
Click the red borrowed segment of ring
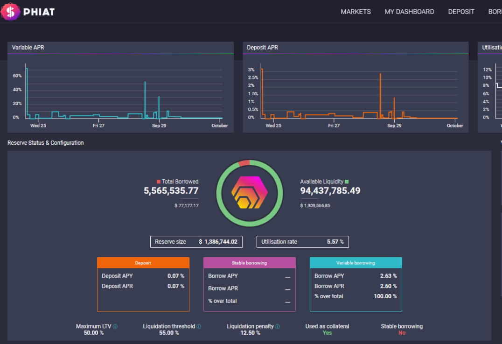tap(244, 163)
